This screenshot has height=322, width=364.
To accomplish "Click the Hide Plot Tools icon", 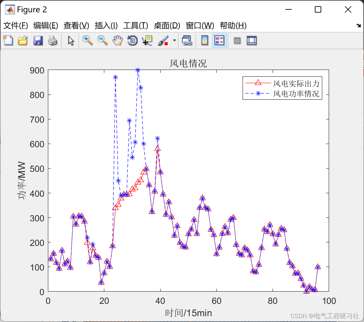I will point(237,41).
